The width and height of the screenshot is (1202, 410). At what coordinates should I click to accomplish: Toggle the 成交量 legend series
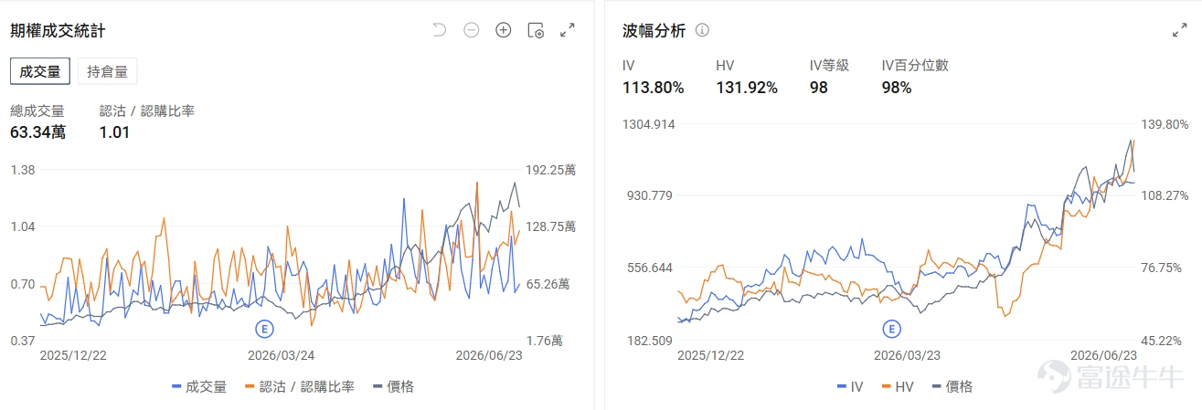click(199, 386)
